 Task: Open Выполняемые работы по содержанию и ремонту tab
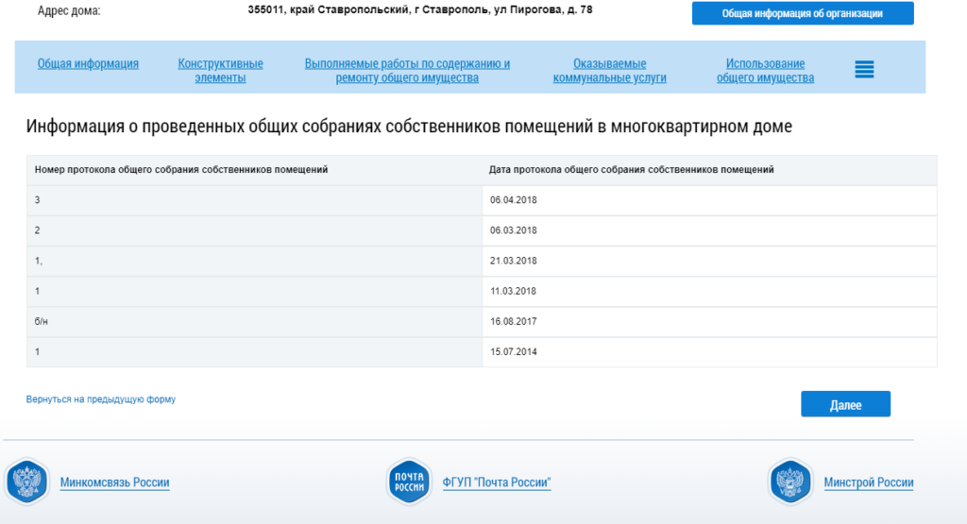click(x=407, y=70)
